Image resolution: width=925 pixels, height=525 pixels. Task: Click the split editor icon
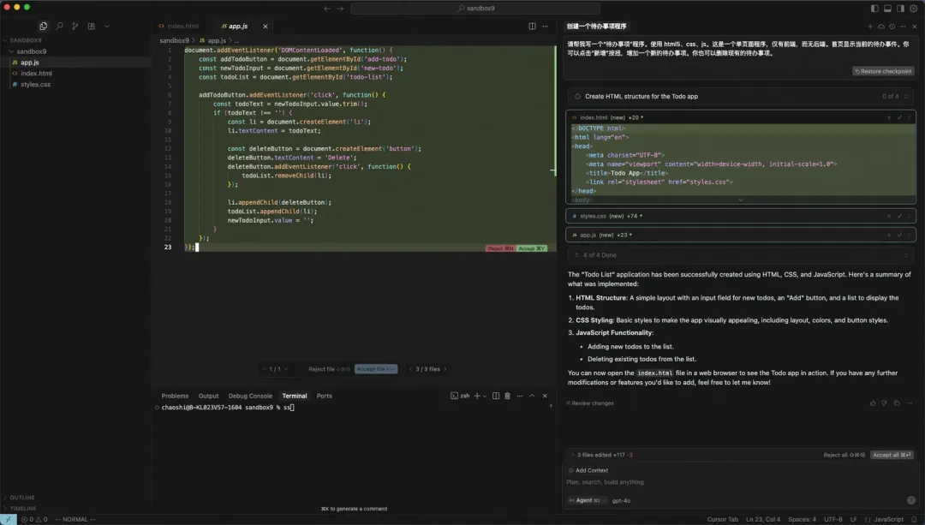point(532,27)
